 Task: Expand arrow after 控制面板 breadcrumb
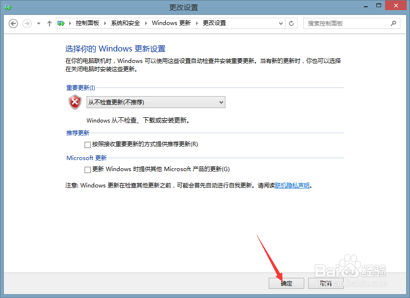[105, 23]
